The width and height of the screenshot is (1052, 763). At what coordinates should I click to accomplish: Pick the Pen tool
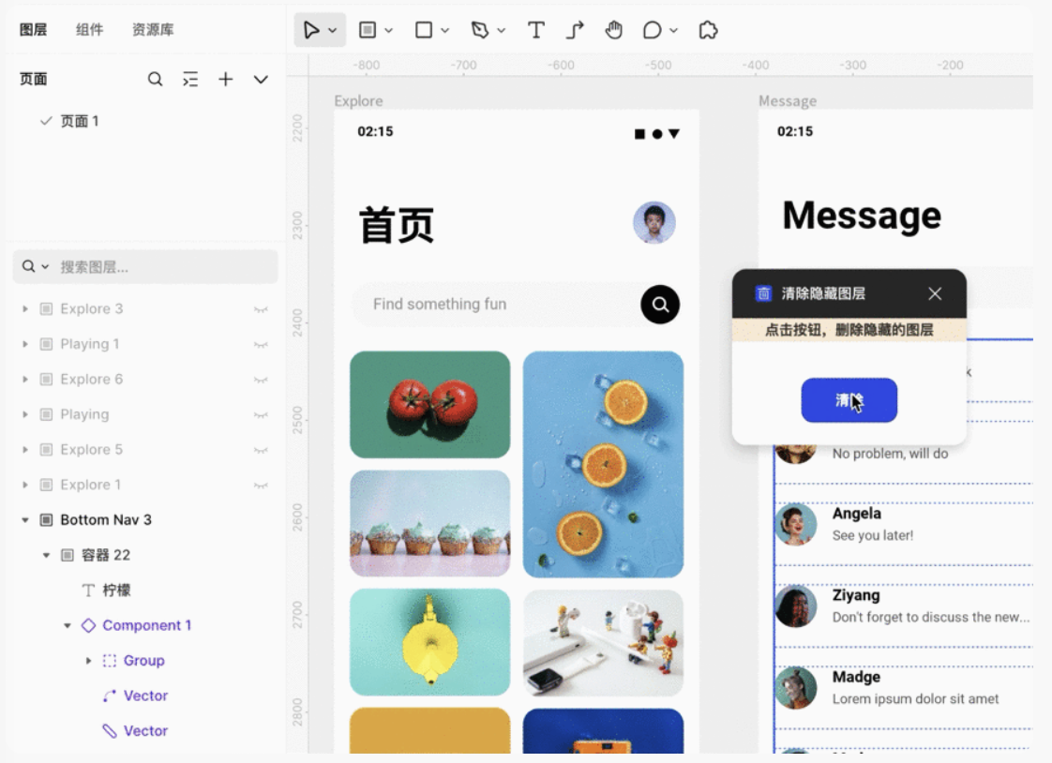click(480, 30)
